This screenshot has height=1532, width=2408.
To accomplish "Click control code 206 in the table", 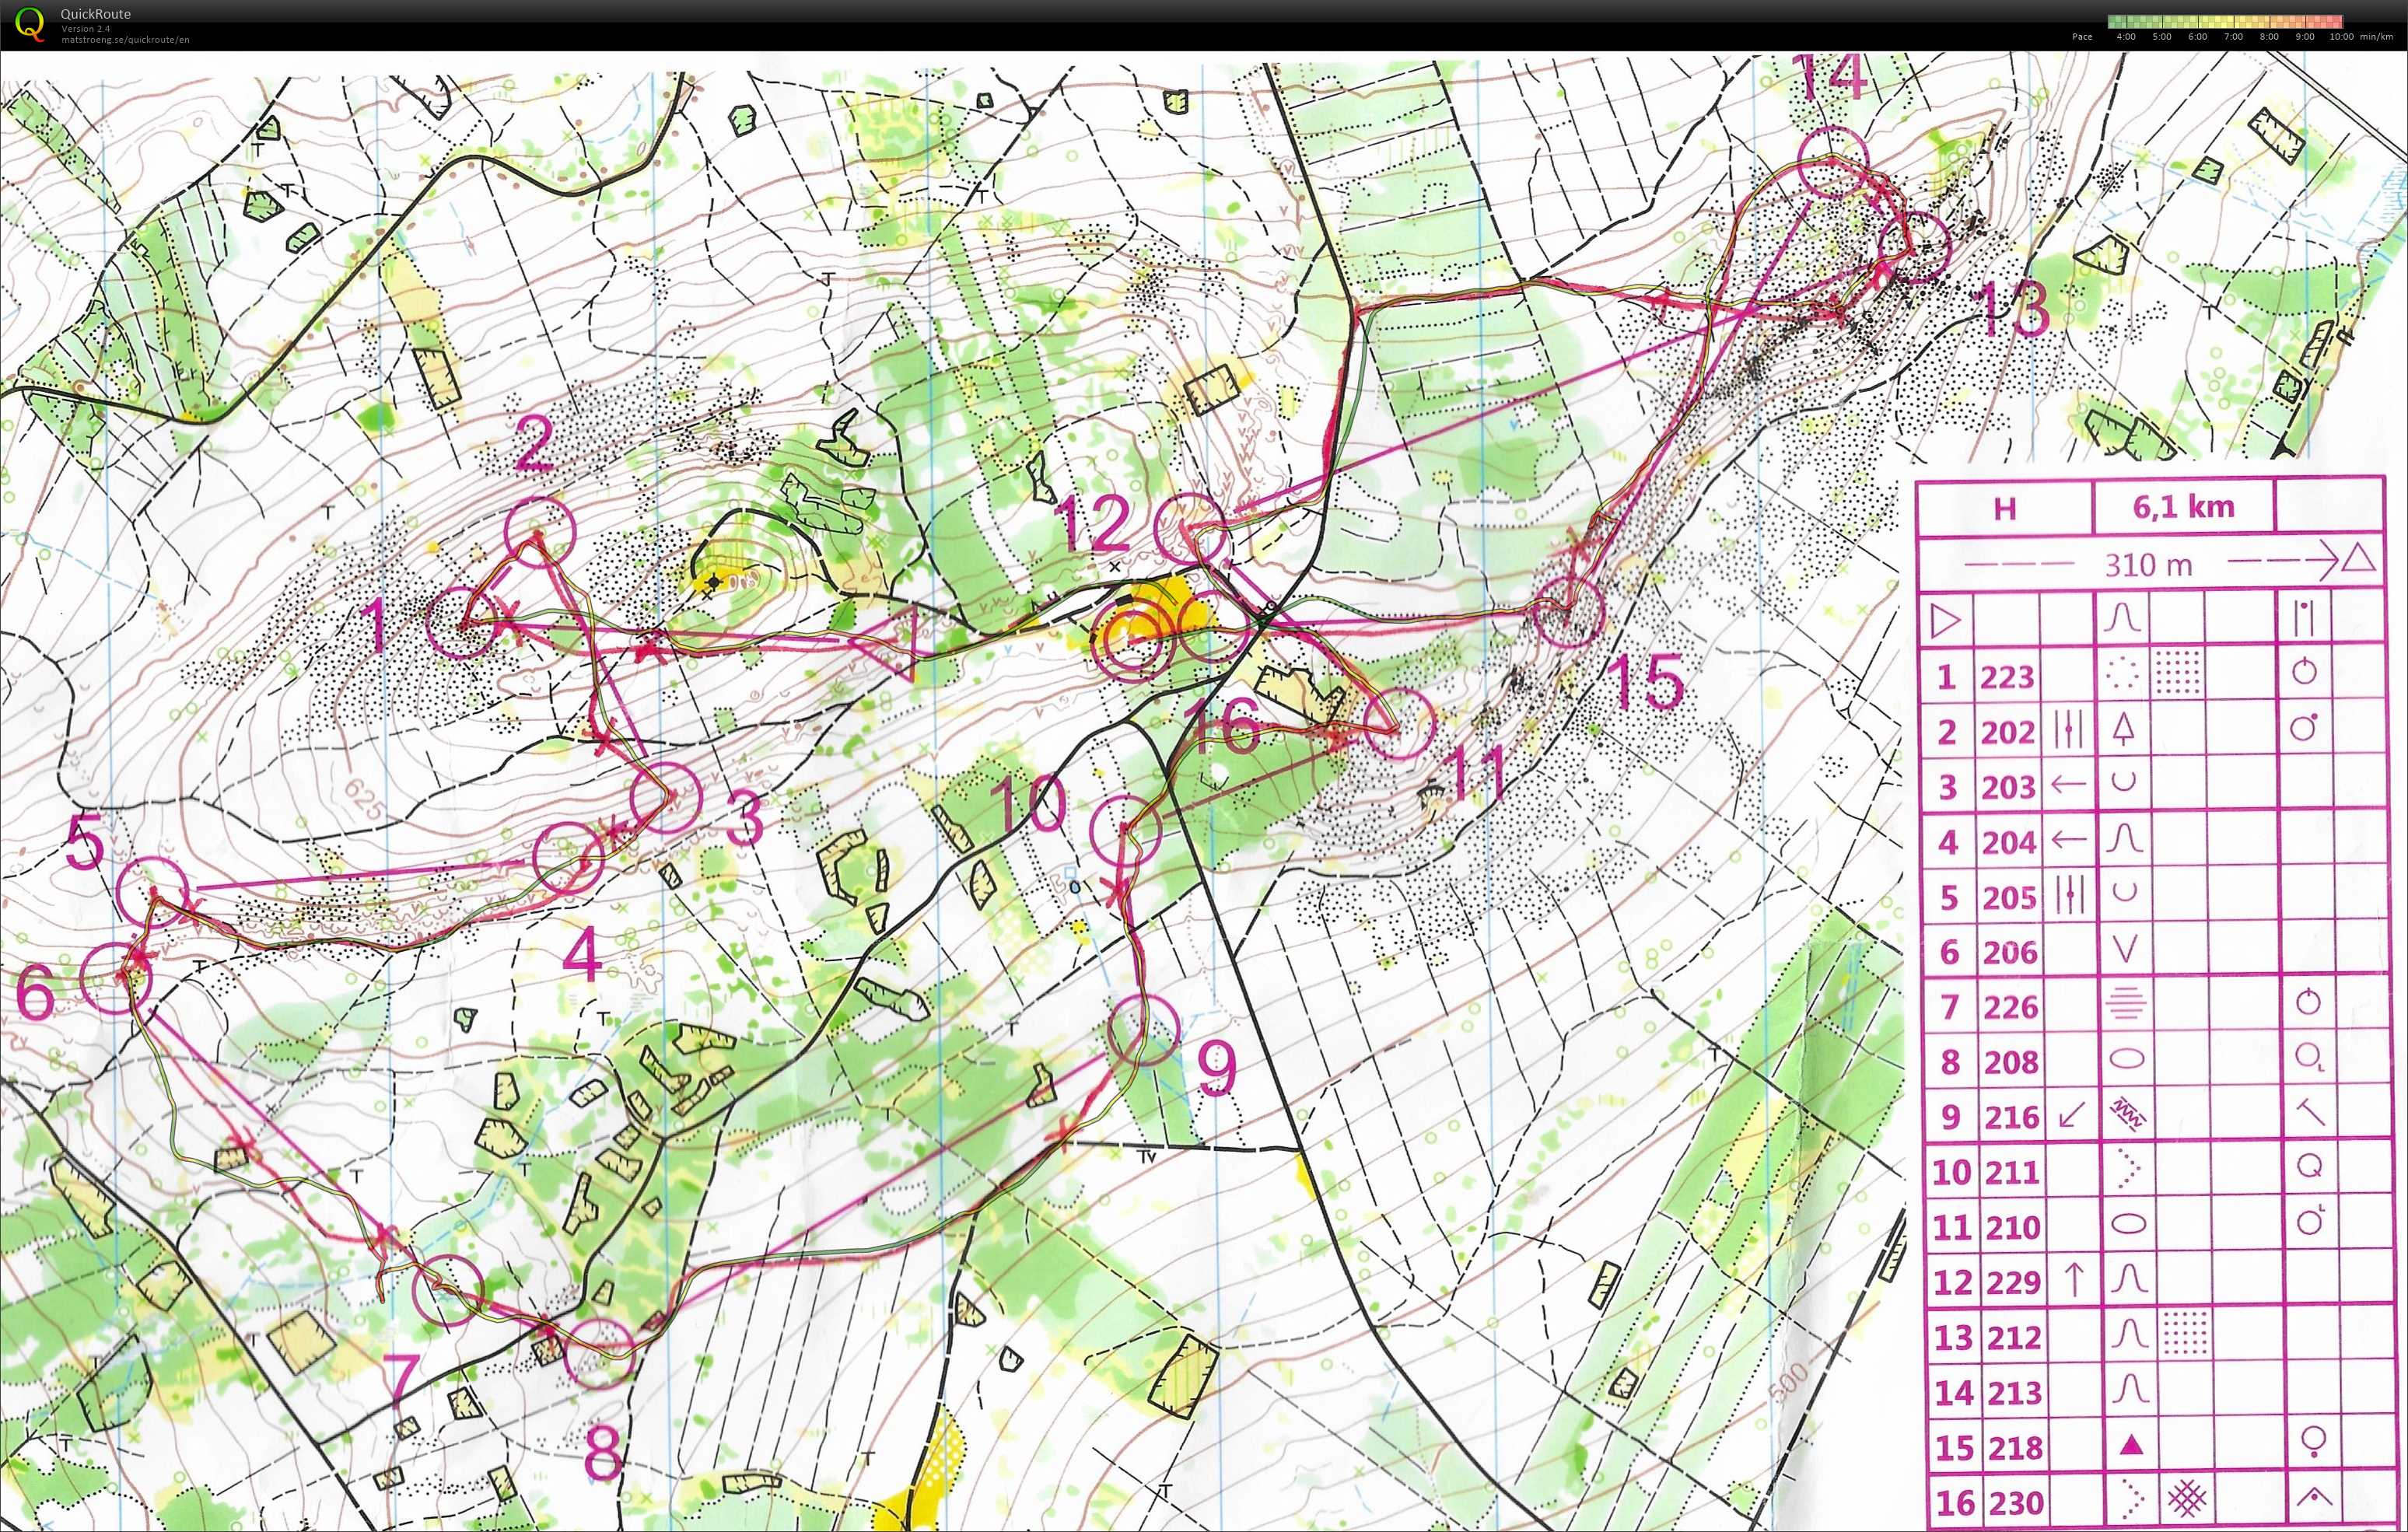I will pyautogui.click(x=2008, y=952).
